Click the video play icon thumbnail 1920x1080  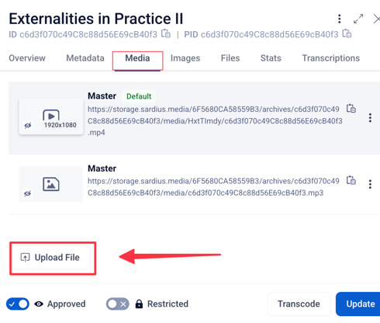[x=51, y=116]
